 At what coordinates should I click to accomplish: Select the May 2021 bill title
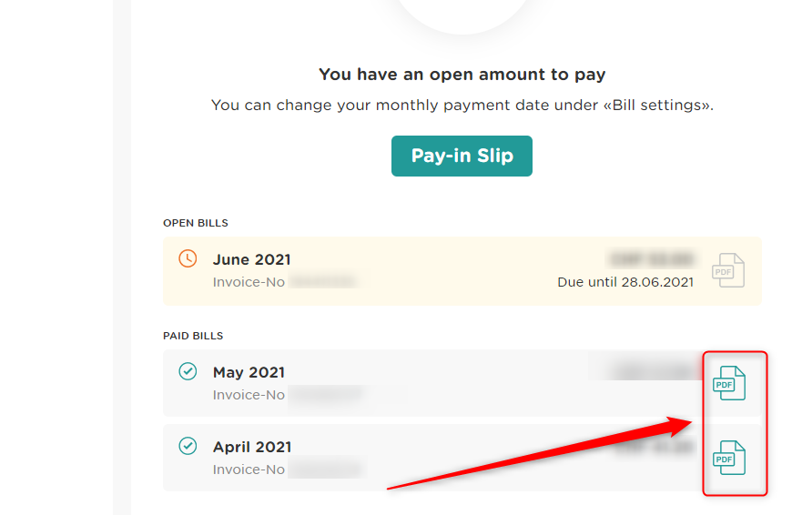point(249,372)
